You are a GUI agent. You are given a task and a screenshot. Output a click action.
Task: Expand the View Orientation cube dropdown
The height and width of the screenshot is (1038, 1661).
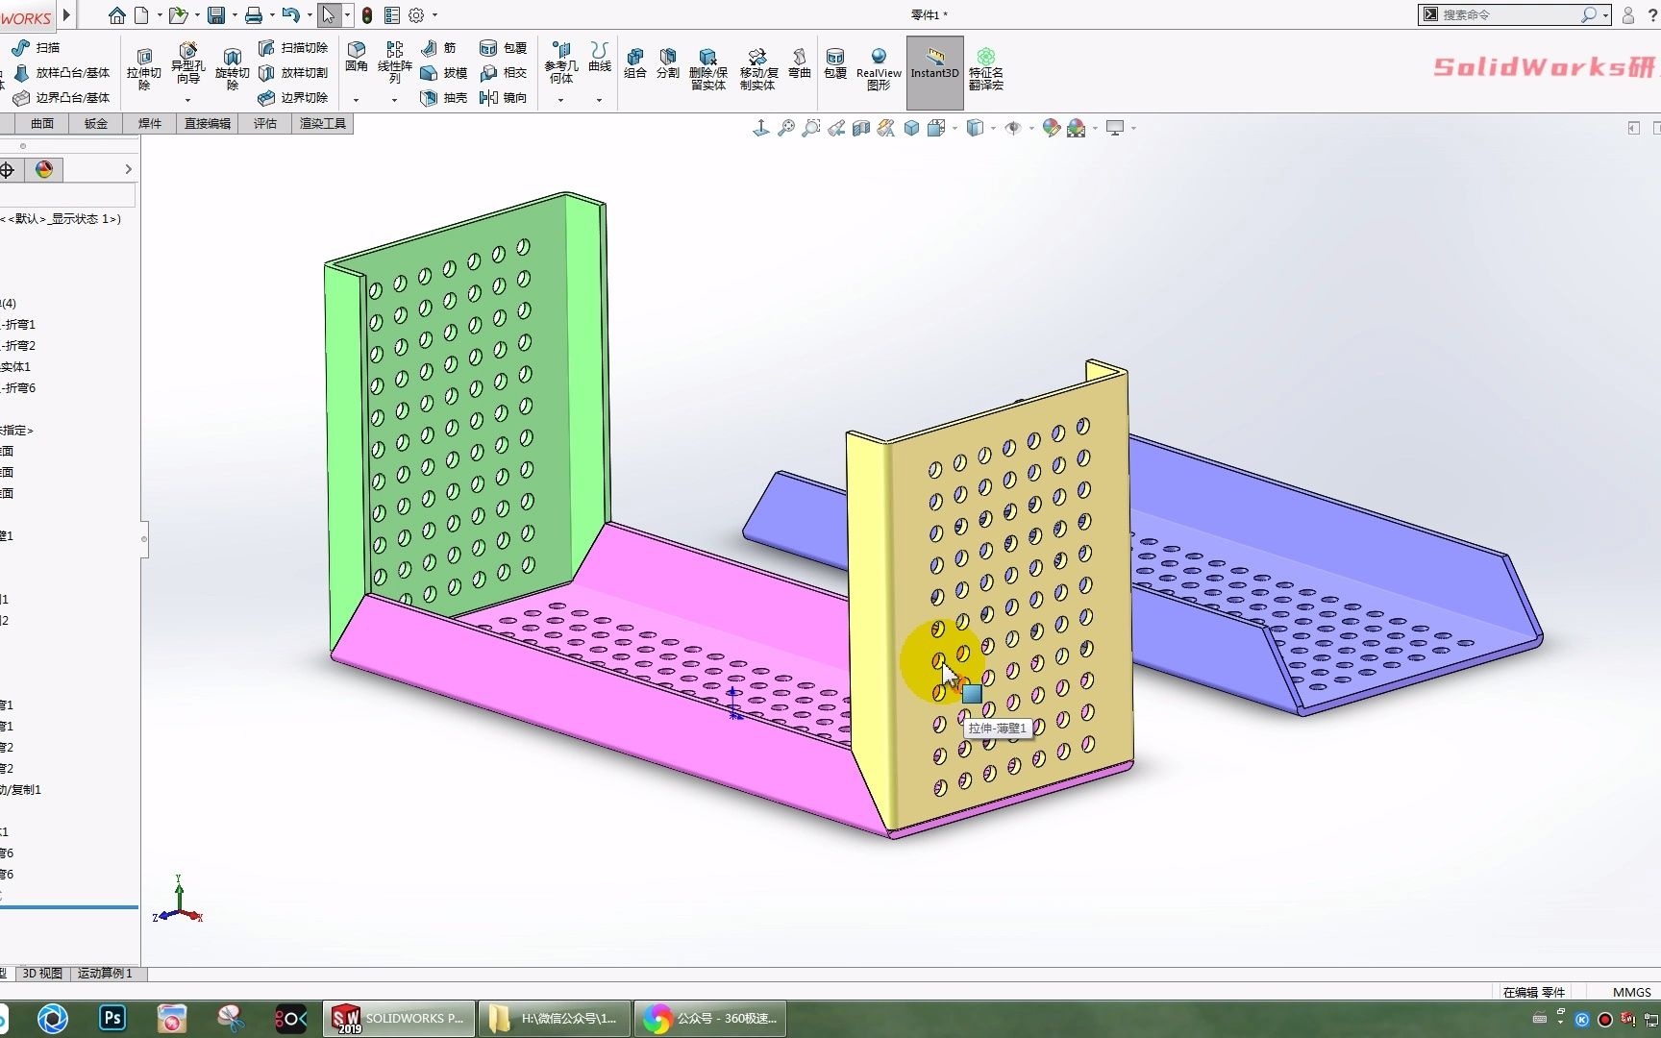point(993,128)
